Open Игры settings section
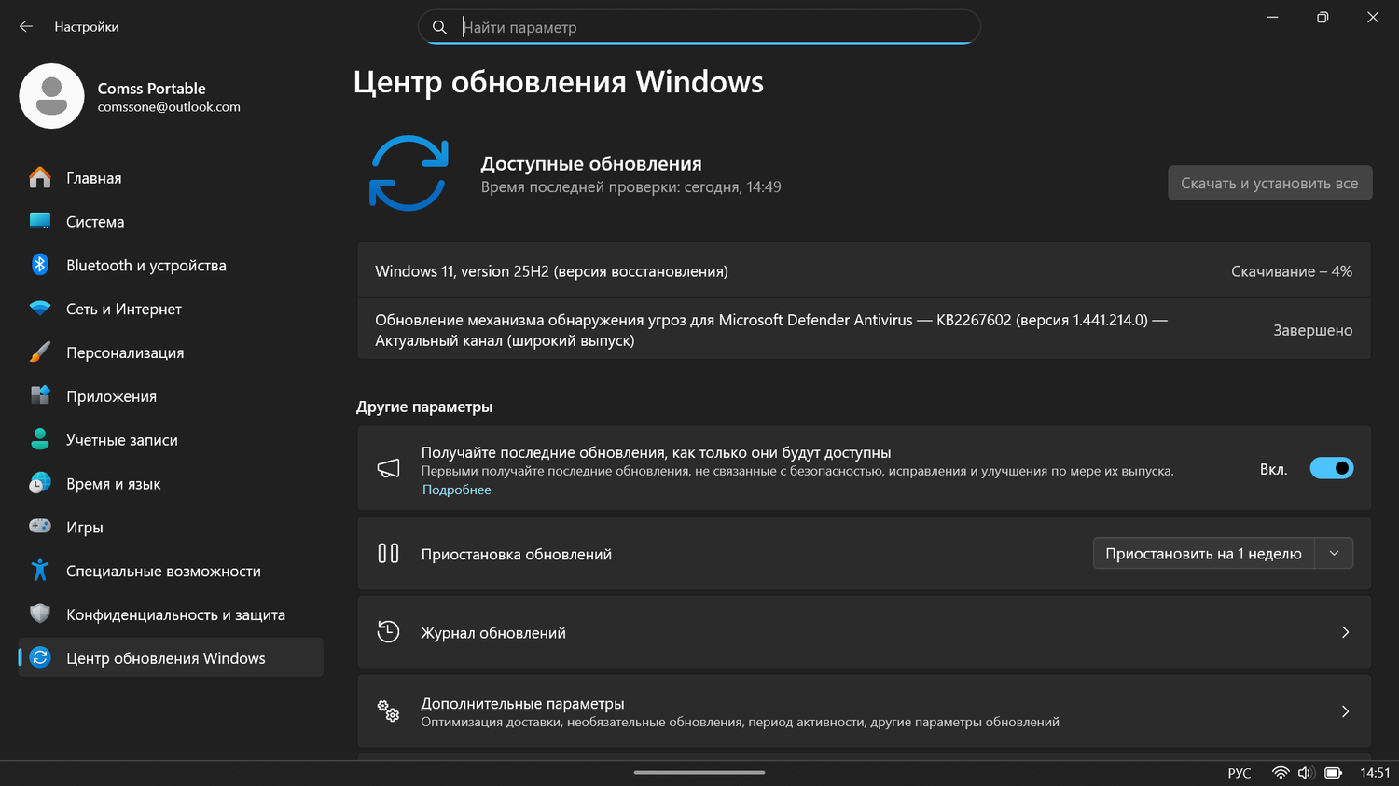 [x=171, y=527]
